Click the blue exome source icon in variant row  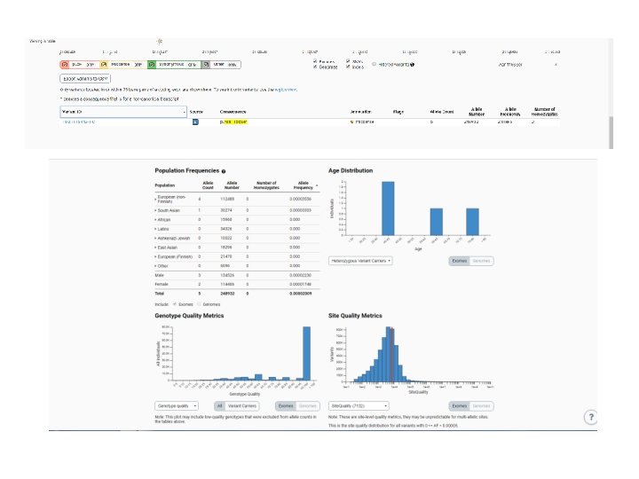pyautogui.click(x=195, y=122)
